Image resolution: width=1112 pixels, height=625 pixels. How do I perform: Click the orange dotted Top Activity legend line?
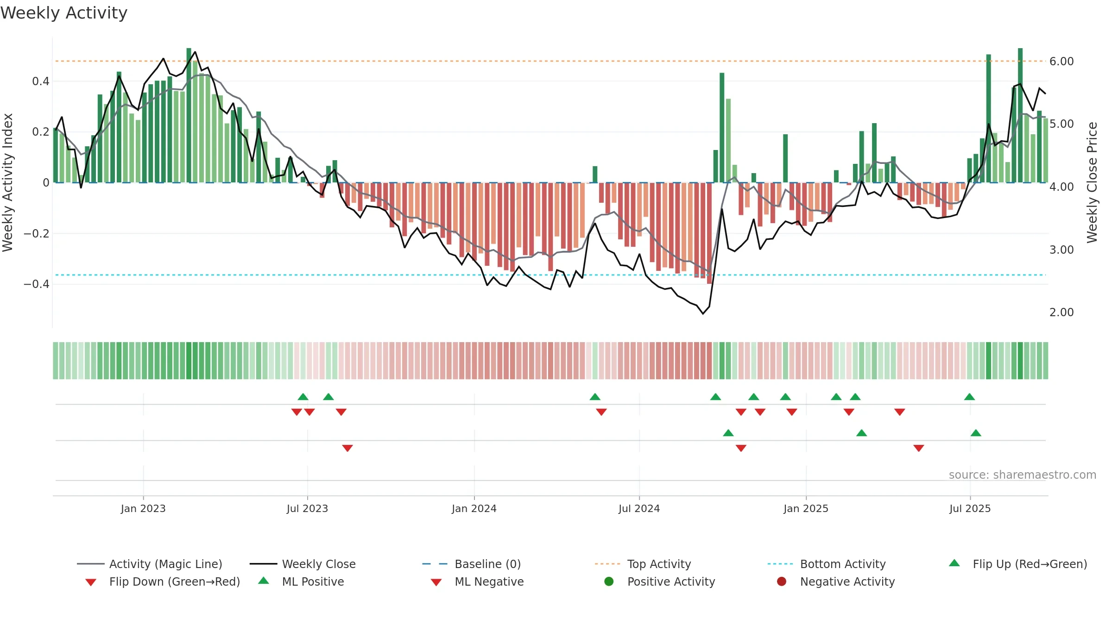607,564
